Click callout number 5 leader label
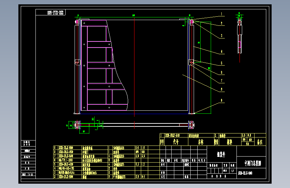The height and width of the screenshot is (188, 290). [x=221, y=63]
